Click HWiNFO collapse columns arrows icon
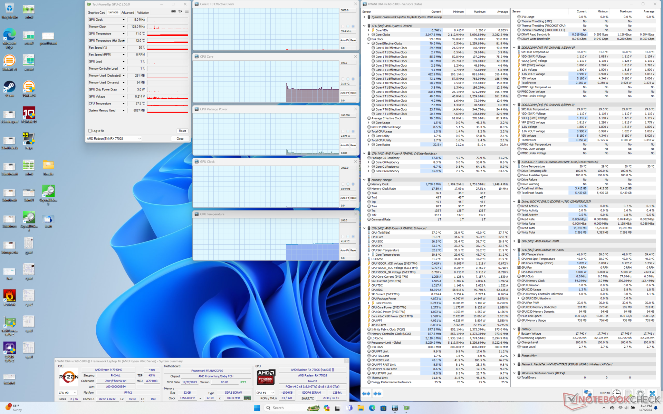 [377, 393]
